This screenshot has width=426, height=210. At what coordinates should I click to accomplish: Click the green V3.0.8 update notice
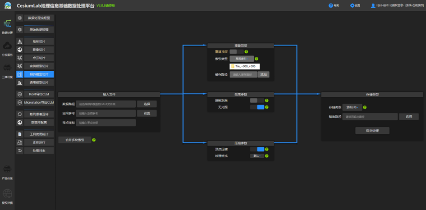click(105, 6)
